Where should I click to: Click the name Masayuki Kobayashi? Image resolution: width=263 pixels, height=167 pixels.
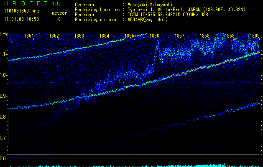[x=150, y=5]
